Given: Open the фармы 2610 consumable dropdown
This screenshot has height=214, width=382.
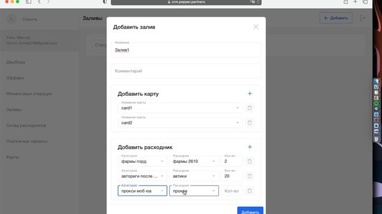Looking at the screenshot, I should (194, 161).
